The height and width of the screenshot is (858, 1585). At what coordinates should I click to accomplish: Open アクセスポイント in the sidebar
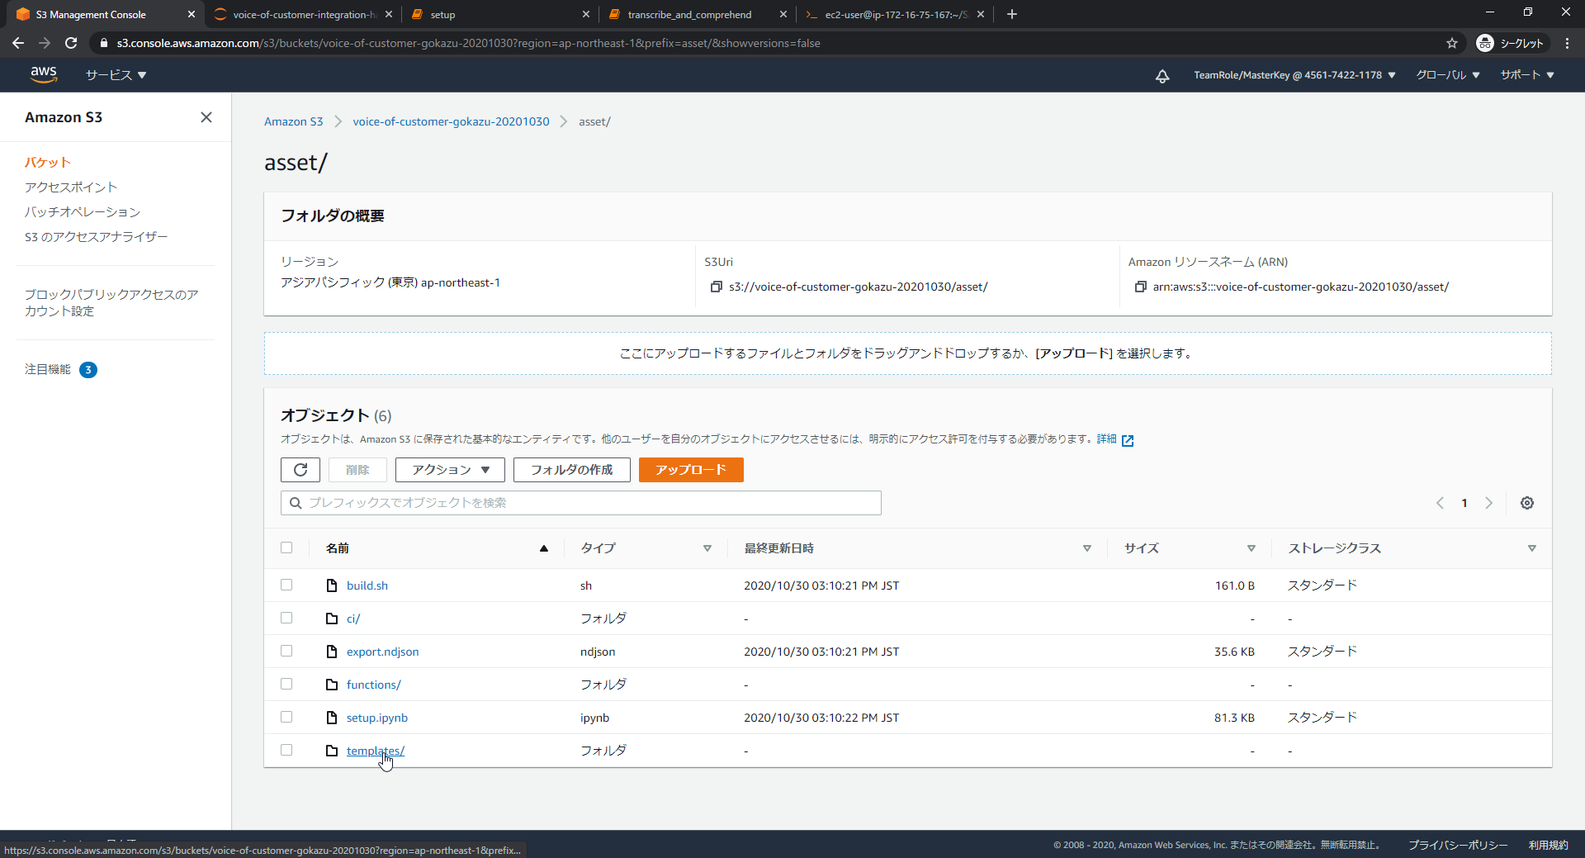tap(71, 187)
